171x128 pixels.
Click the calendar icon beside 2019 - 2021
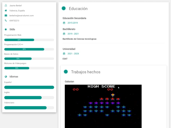[64, 34]
